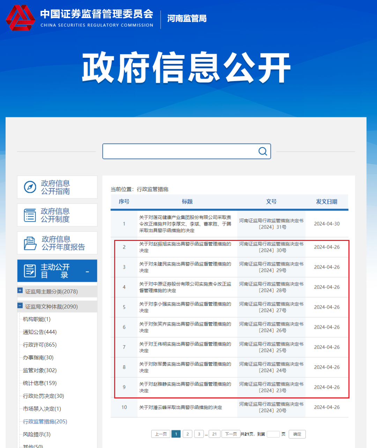Collapse 主动公开目录 using the minus sign
This screenshot has height=448, width=377.
click(87, 272)
